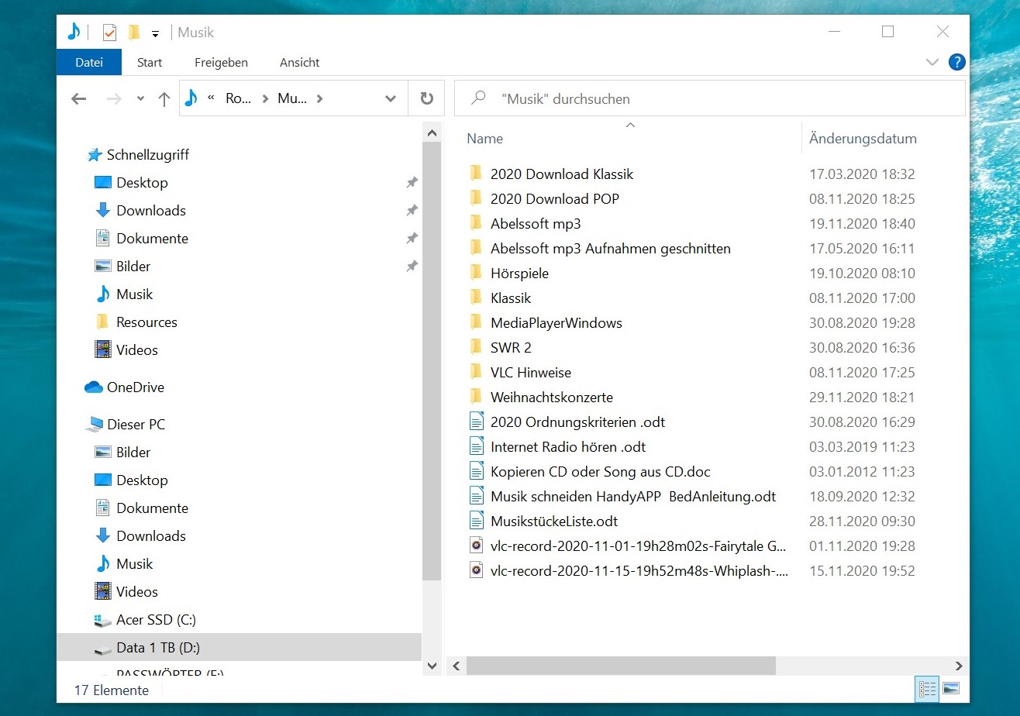The image size is (1020, 716).
Task: Select Abelssoft mp3 Aufnahmen geschnitten folder
Action: pyautogui.click(x=611, y=248)
